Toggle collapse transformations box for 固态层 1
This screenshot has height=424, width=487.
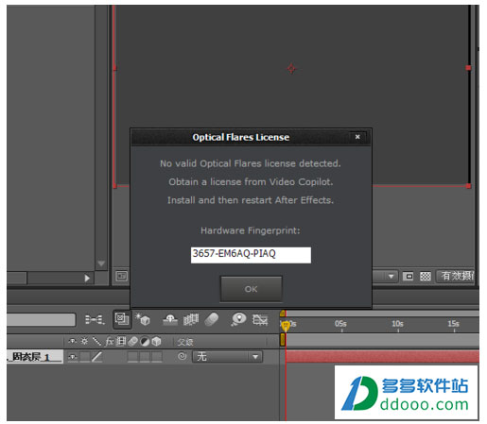click(85, 357)
